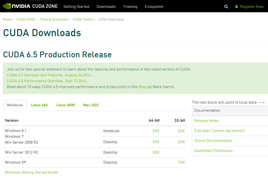Click the Win Server 2008 R2 text
Screen dimensions: 268x178
point(21,142)
